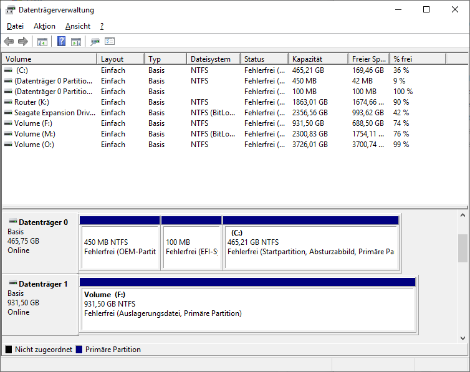Select the 450 MB NTFS OEM partition block
This screenshot has width=470, height=372.
tap(120, 243)
